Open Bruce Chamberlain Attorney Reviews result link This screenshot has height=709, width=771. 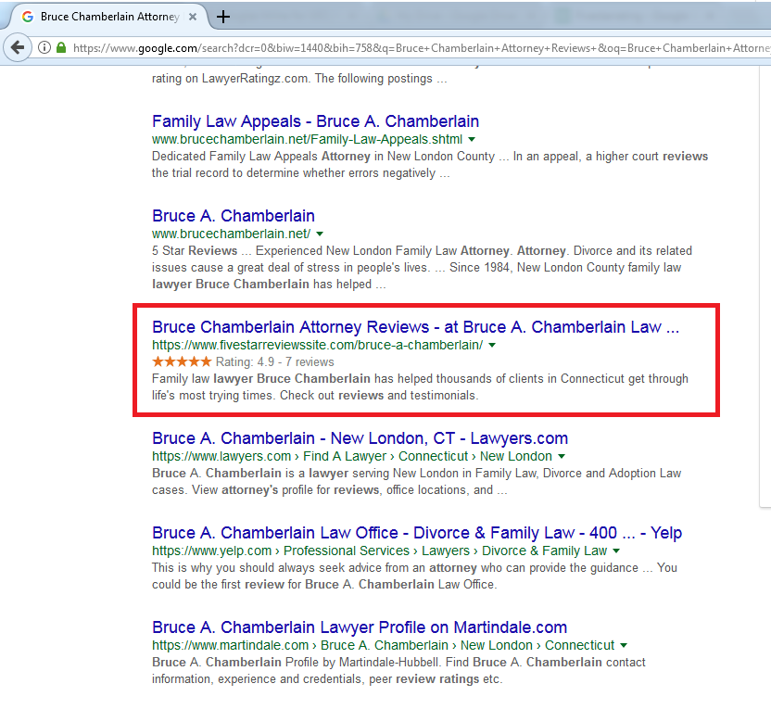(415, 327)
